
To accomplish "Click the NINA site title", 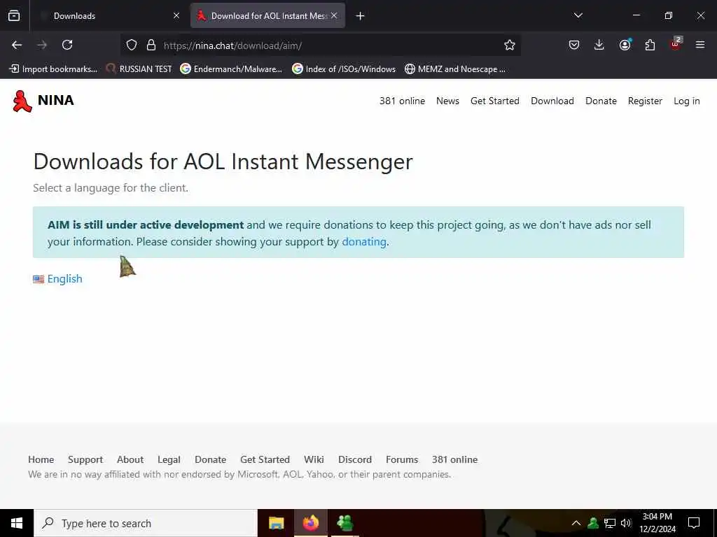I will coord(56,100).
